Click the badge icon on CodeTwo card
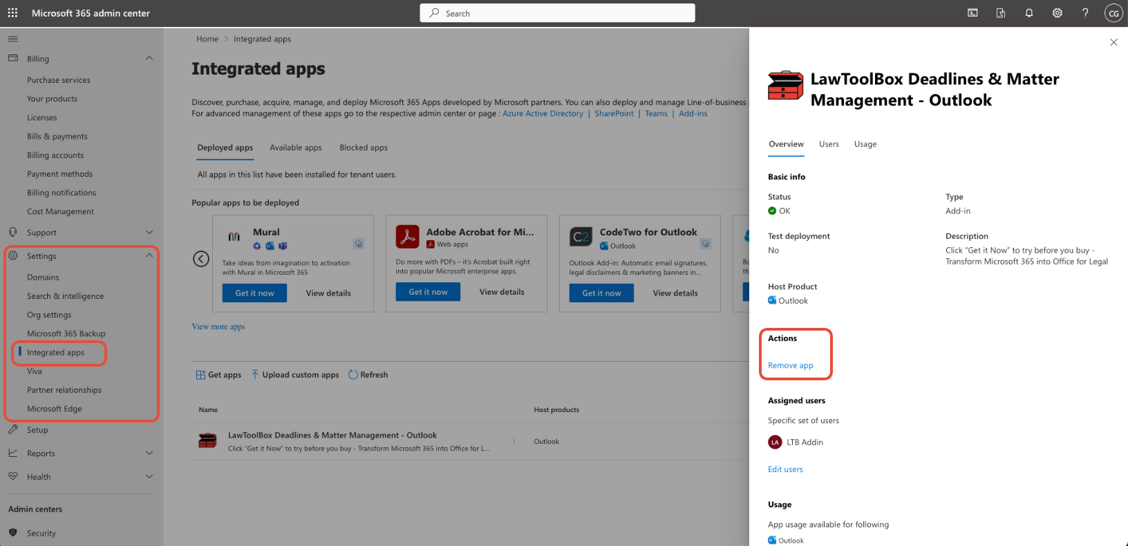Image resolution: width=1128 pixels, height=546 pixels. (706, 244)
